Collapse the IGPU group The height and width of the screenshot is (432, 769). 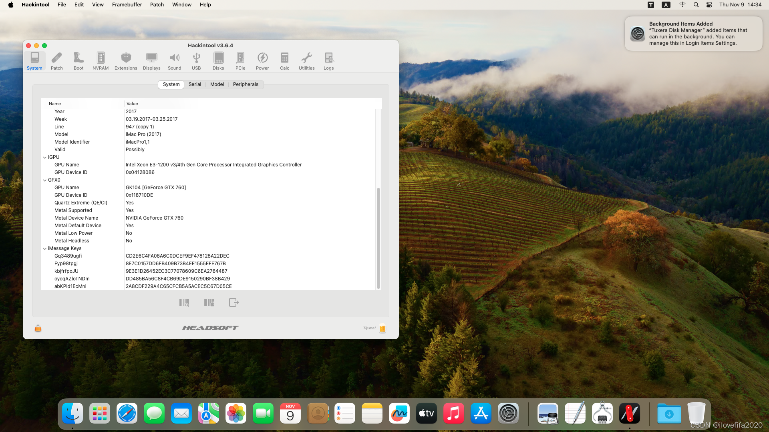45,158
